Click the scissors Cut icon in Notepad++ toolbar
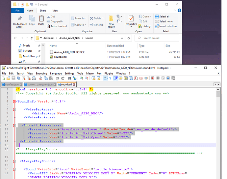This screenshot has height=179, width=227. (x=40, y=78)
